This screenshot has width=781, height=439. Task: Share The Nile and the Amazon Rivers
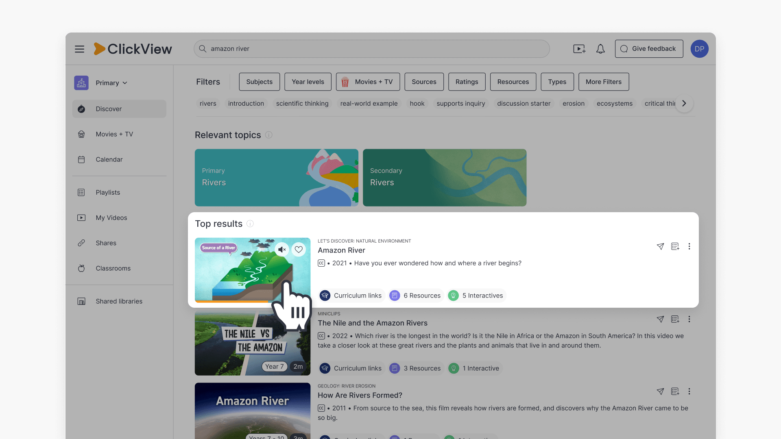(x=660, y=319)
